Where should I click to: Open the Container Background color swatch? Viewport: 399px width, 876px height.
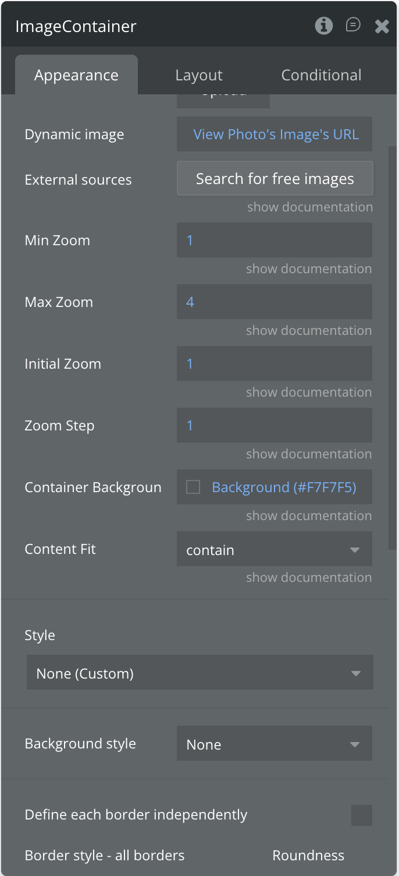(x=193, y=488)
